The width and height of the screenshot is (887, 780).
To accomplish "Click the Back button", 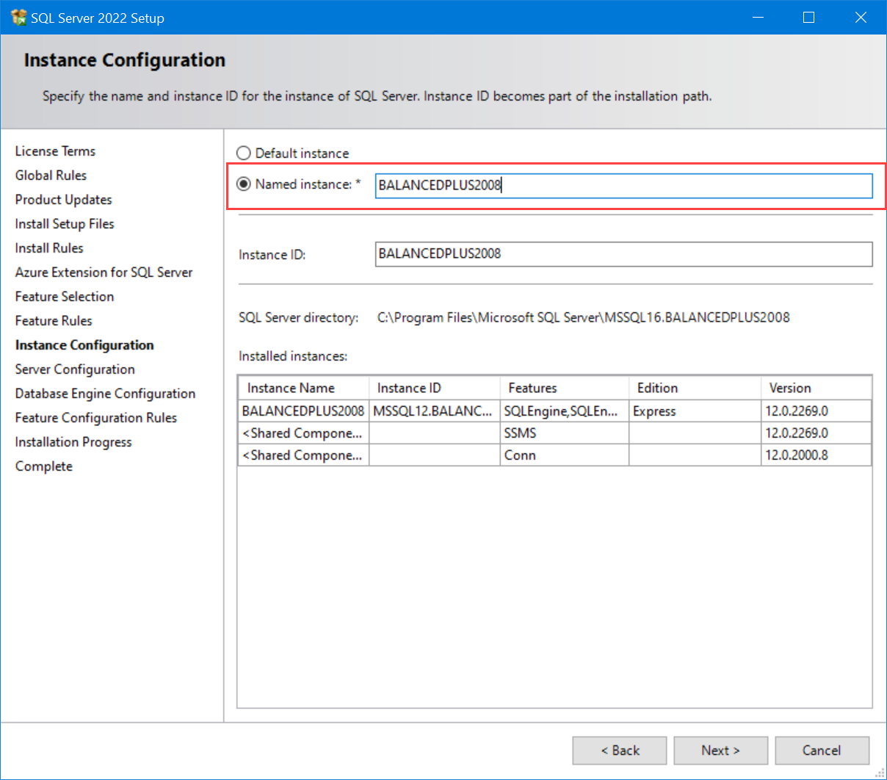I will pos(619,750).
